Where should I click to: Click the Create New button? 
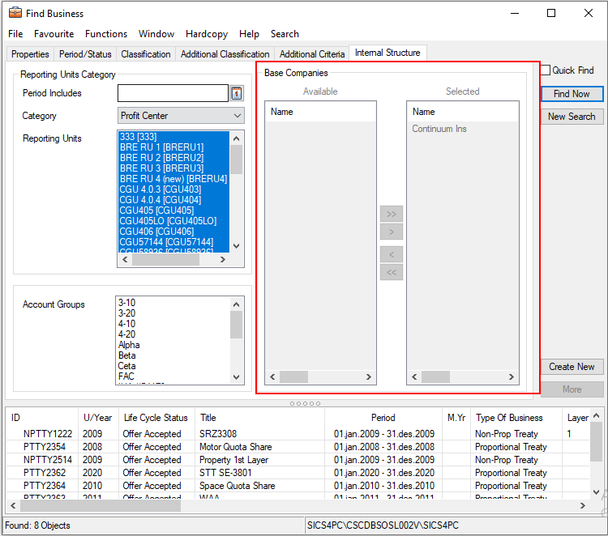(x=572, y=367)
